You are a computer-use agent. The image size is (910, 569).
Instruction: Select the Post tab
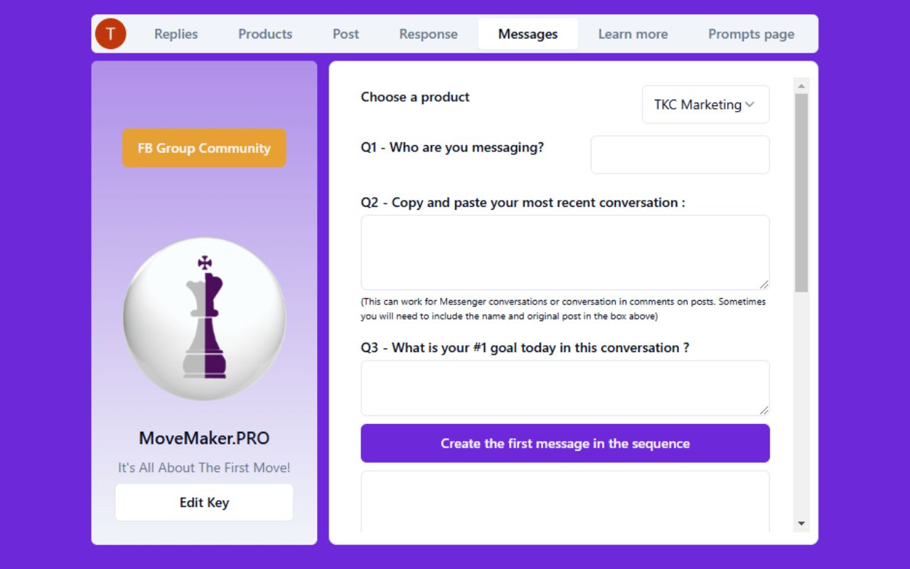coord(346,33)
